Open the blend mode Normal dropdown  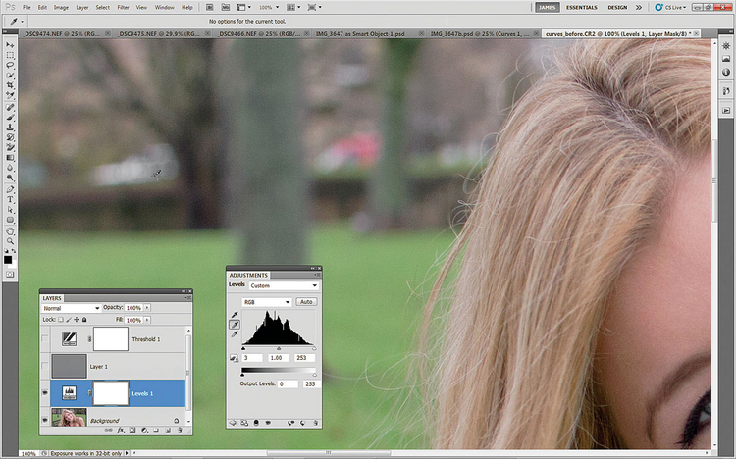click(x=71, y=308)
